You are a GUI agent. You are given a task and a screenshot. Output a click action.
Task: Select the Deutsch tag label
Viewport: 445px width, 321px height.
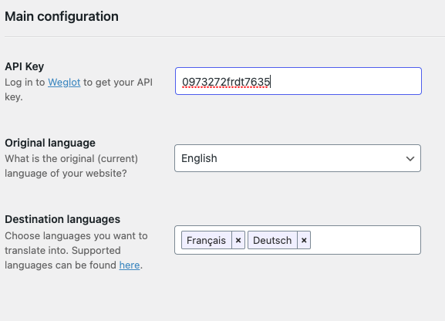272,240
